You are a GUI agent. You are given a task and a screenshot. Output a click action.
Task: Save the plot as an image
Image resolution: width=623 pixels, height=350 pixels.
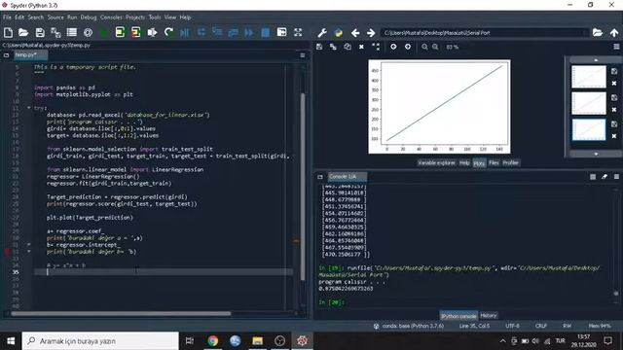(319, 47)
